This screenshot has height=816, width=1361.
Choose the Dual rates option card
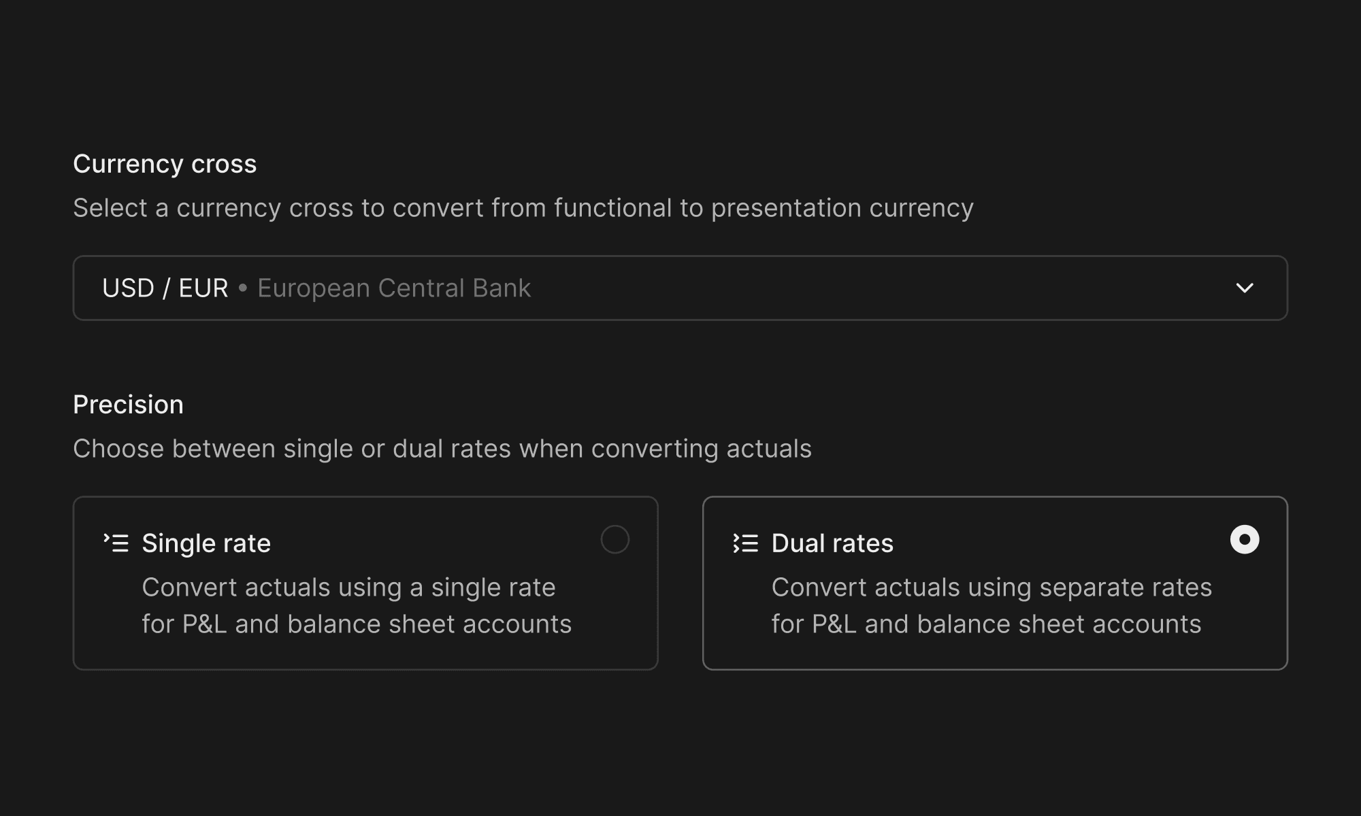pos(995,583)
